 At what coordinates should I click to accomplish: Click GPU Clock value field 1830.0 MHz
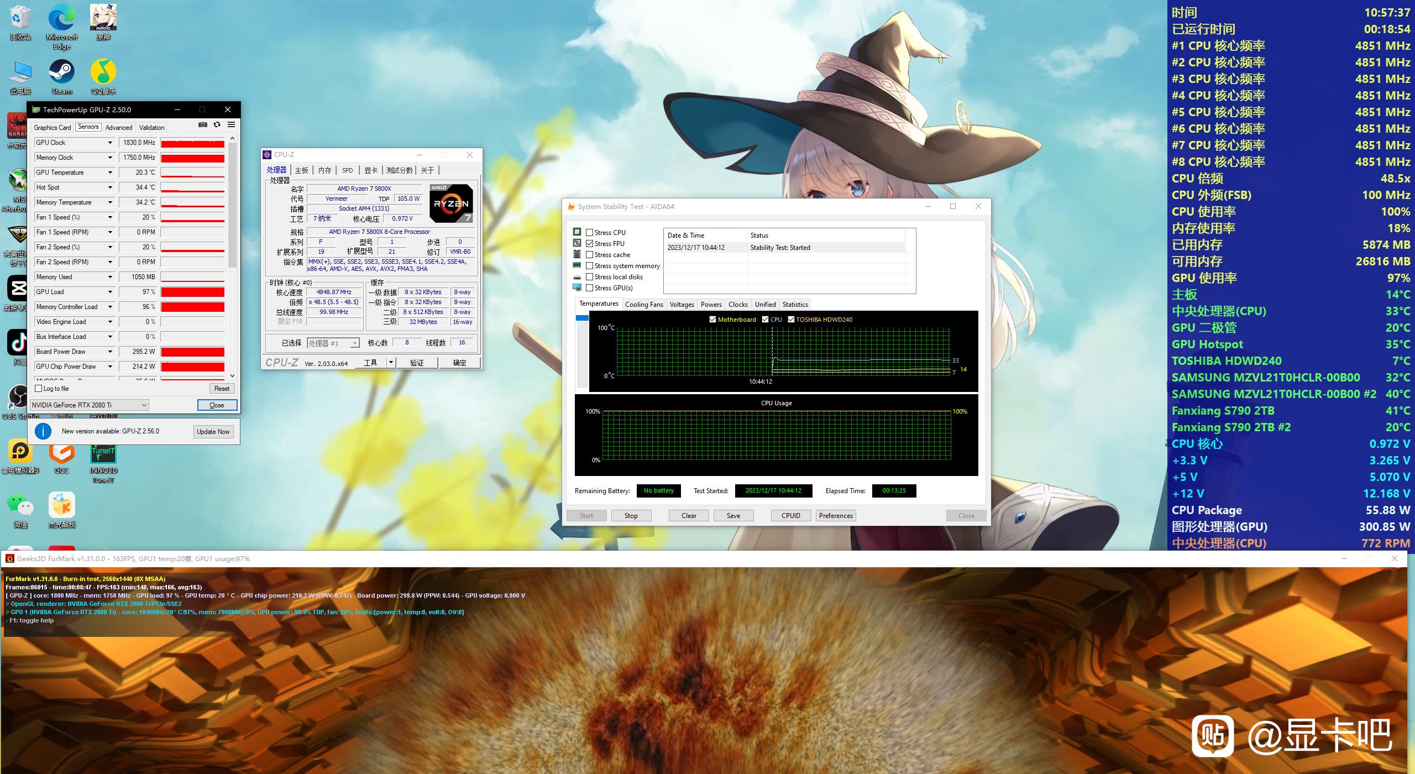(138, 143)
